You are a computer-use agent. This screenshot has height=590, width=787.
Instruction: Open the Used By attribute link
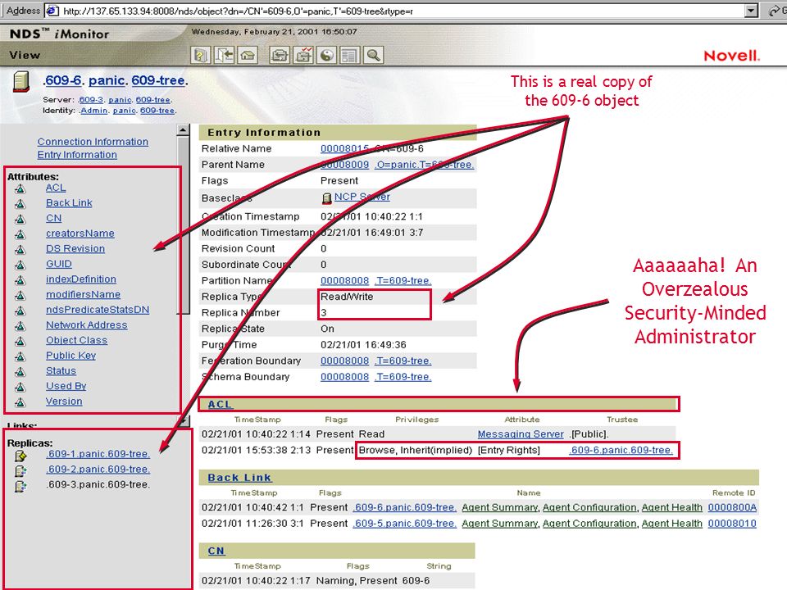(x=66, y=386)
